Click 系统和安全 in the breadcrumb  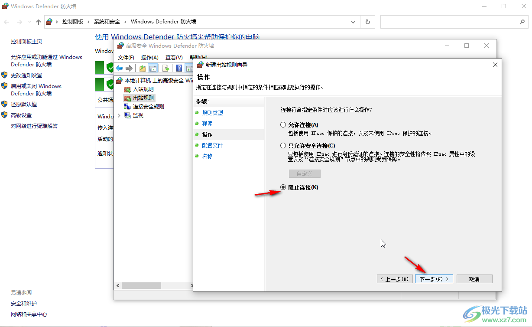[107, 22]
